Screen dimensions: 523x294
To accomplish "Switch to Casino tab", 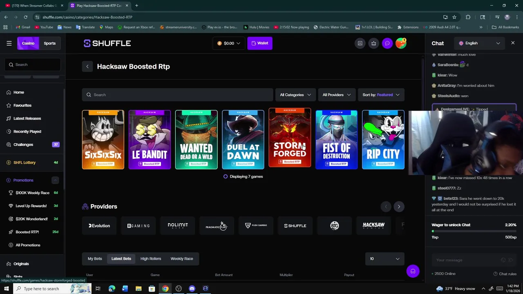I will [28, 43].
